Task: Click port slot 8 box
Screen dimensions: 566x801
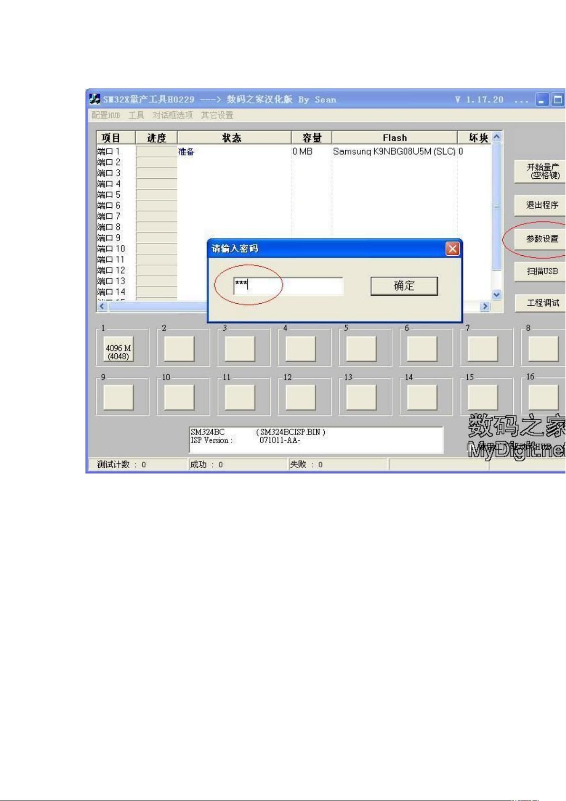Action: pyautogui.click(x=544, y=349)
